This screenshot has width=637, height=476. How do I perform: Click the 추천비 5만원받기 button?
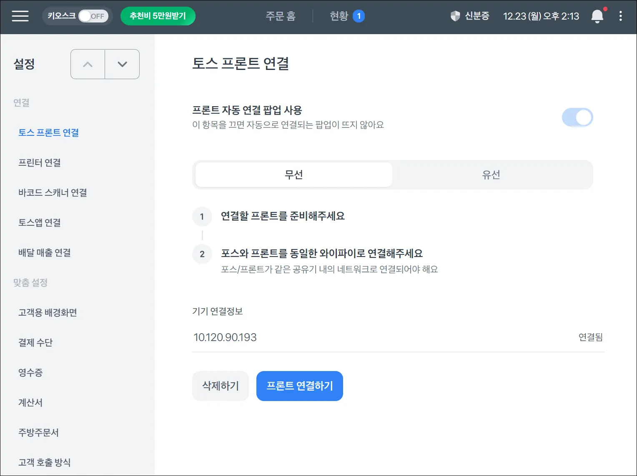[x=158, y=16]
